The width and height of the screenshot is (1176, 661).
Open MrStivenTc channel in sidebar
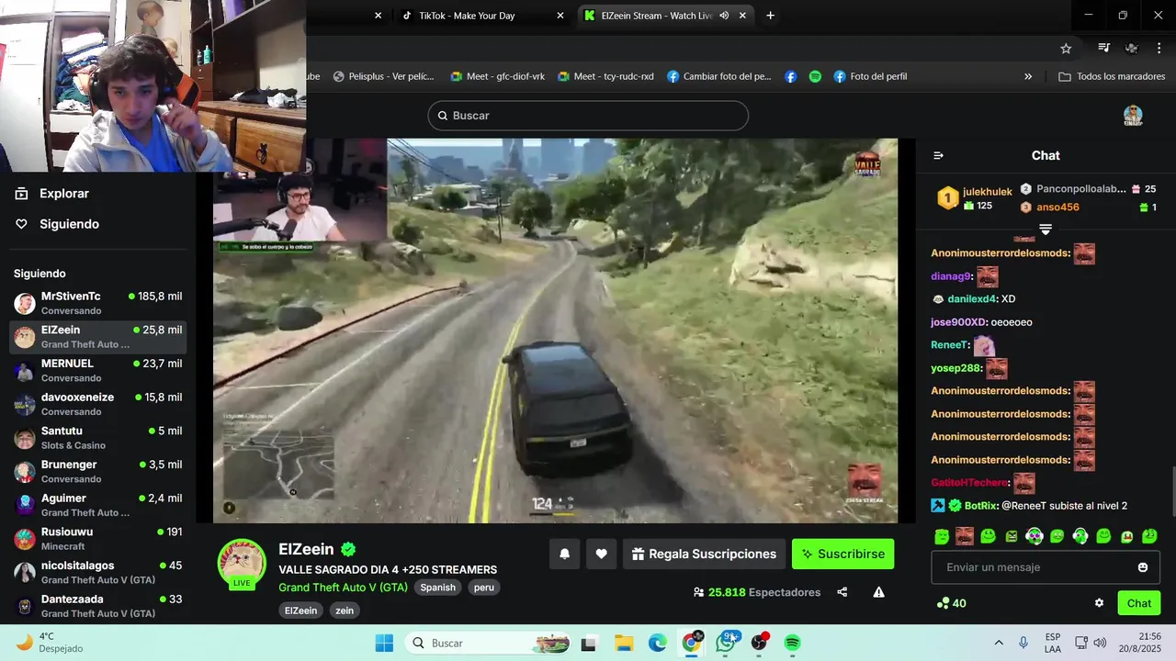[x=98, y=303]
